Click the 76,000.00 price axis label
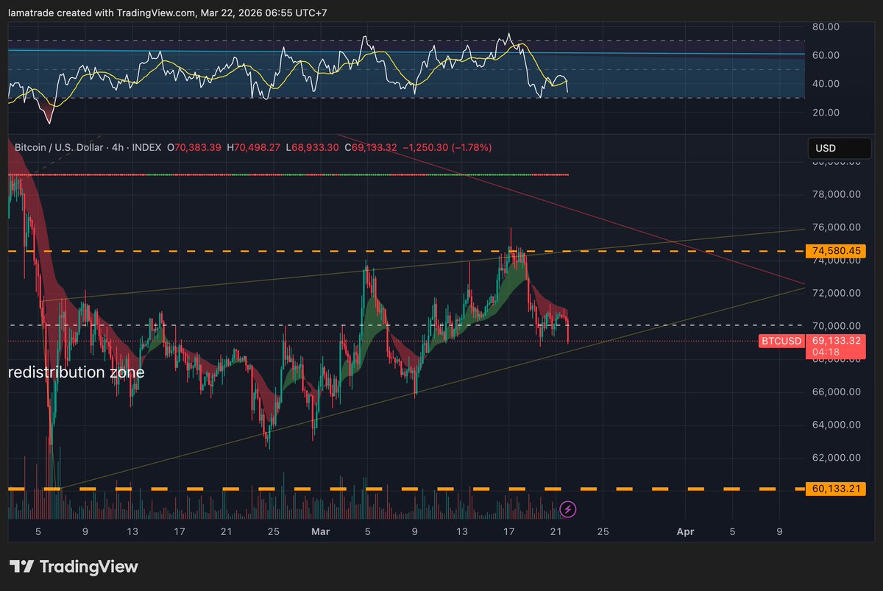 837,227
